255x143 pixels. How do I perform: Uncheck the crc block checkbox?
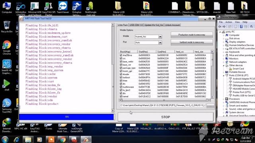pyautogui.click(x=121, y=58)
